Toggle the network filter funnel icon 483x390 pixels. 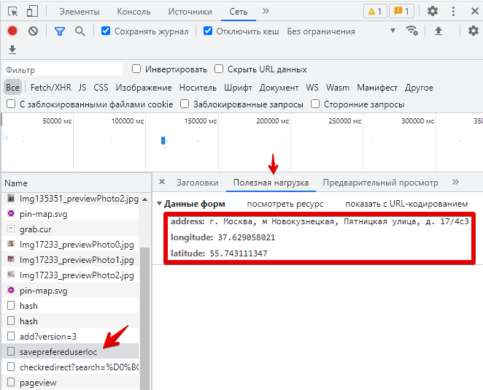(60, 31)
